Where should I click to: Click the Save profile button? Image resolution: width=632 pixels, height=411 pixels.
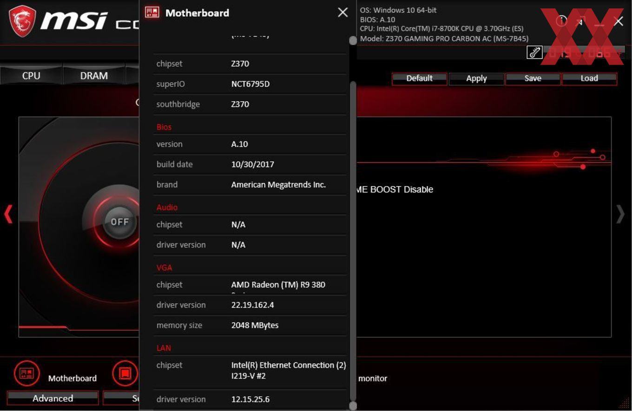coord(533,78)
